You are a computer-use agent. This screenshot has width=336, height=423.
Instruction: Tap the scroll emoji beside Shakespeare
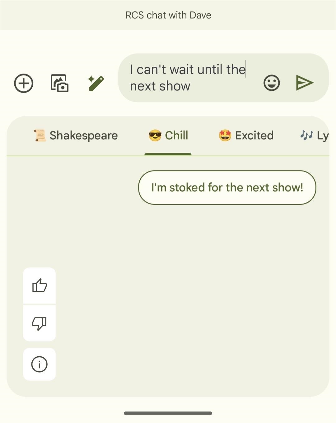(x=40, y=136)
